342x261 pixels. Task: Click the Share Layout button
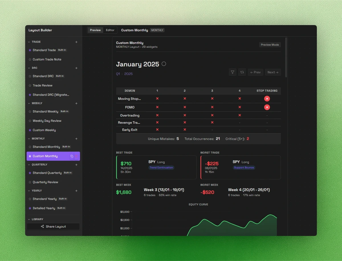(53, 227)
